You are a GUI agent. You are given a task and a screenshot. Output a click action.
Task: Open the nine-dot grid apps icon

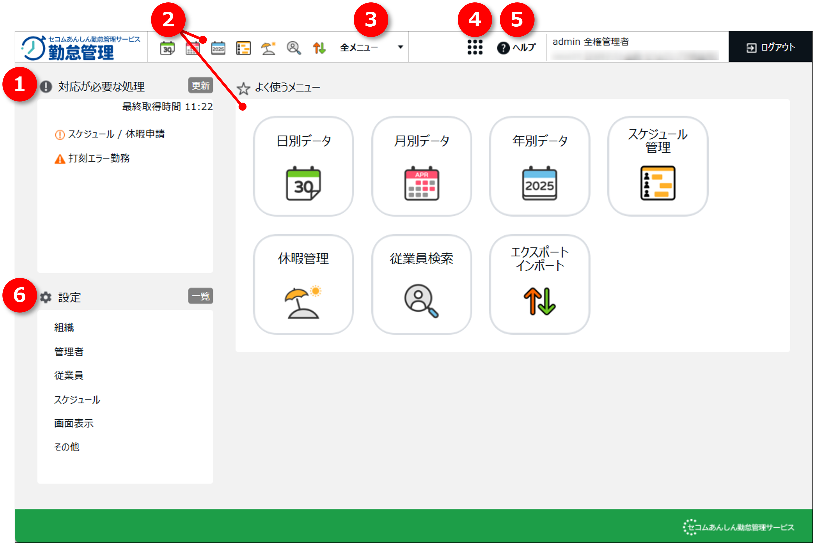point(475,47)
